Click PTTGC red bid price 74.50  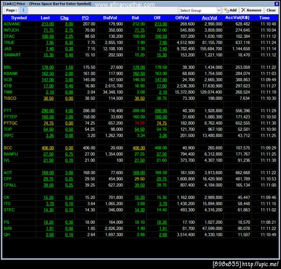(140, 123)
